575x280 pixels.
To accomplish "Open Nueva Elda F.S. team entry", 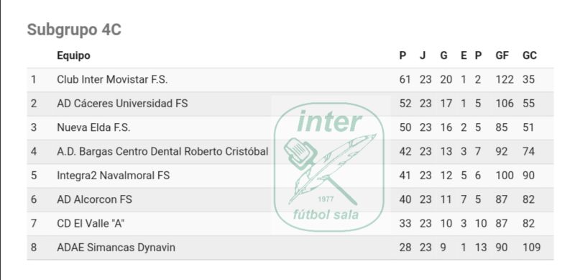I will point(93,127).
